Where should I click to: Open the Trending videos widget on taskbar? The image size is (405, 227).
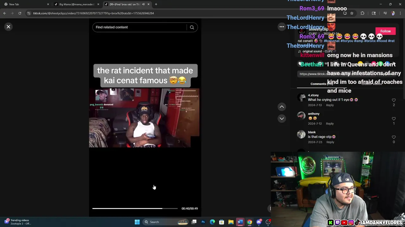[17, 222]
